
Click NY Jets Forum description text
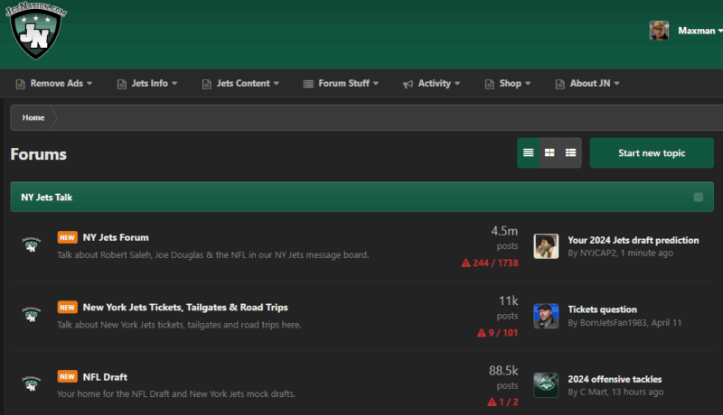coord(213,255)
